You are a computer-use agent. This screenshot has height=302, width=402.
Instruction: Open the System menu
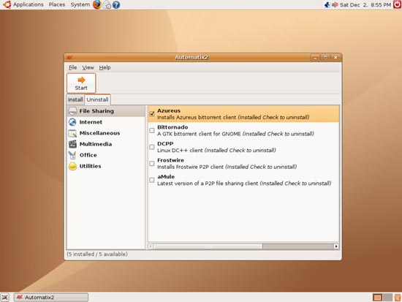80,4
